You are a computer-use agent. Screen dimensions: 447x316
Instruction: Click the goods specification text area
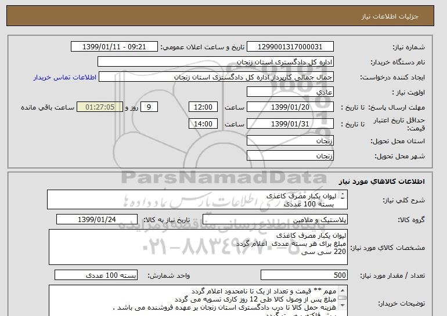[x=198, y=247]
